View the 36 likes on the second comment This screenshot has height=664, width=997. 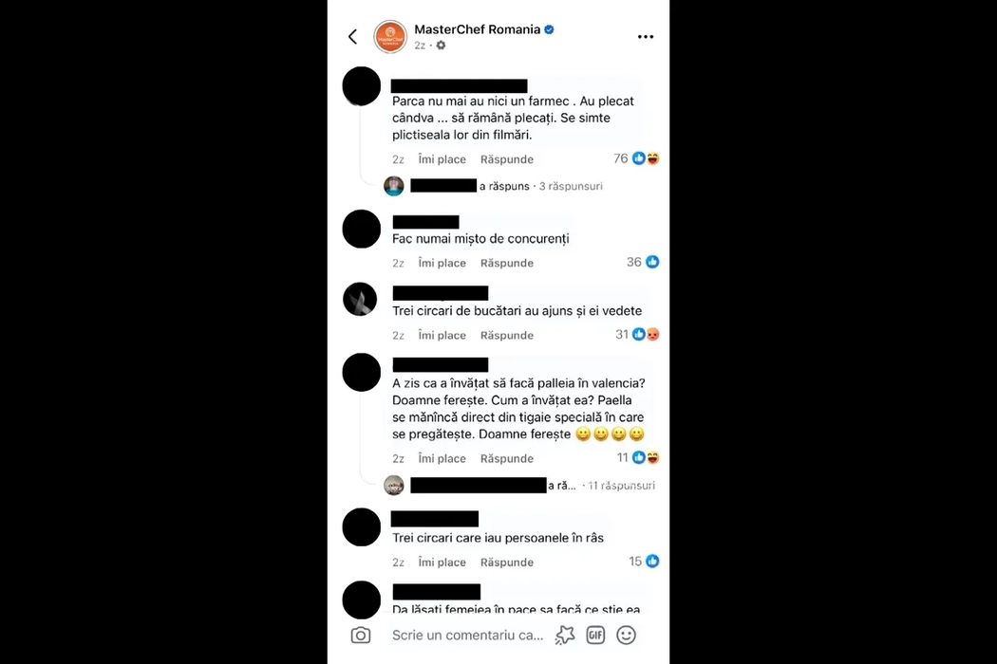[643, 262]
